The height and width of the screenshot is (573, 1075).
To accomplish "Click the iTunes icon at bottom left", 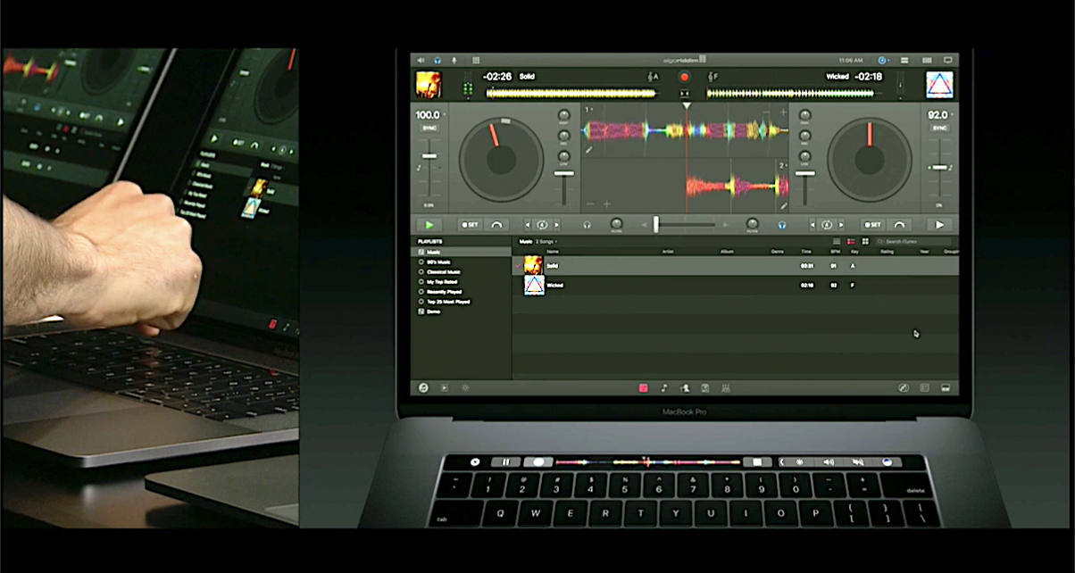I will [422, 388].
